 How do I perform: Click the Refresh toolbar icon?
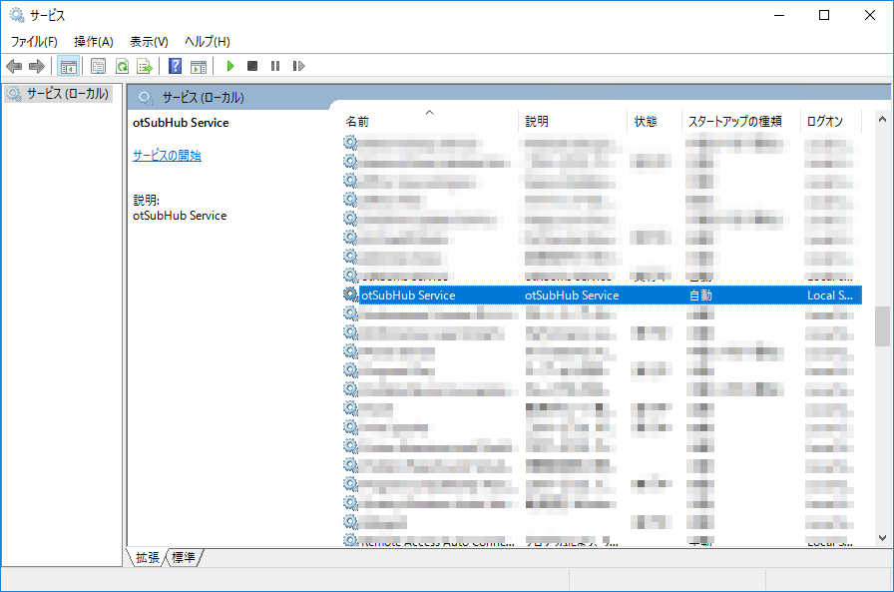point(122,66)
